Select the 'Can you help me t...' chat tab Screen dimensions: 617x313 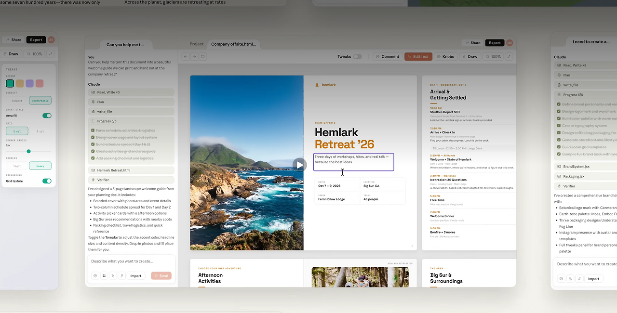point(125,44)
